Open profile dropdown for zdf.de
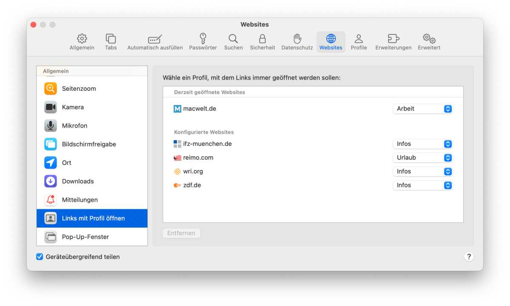 point(422,185)
